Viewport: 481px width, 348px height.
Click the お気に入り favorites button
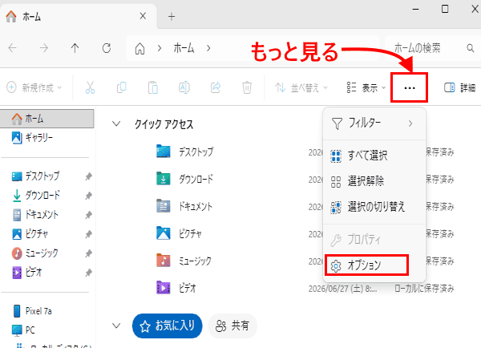168,326
